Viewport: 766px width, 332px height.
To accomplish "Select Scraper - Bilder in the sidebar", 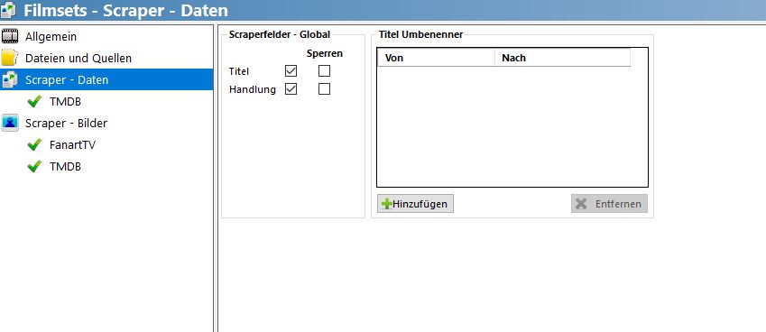I will (66, 123).
